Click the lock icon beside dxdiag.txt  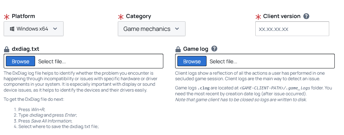click(x=7, y=49)
